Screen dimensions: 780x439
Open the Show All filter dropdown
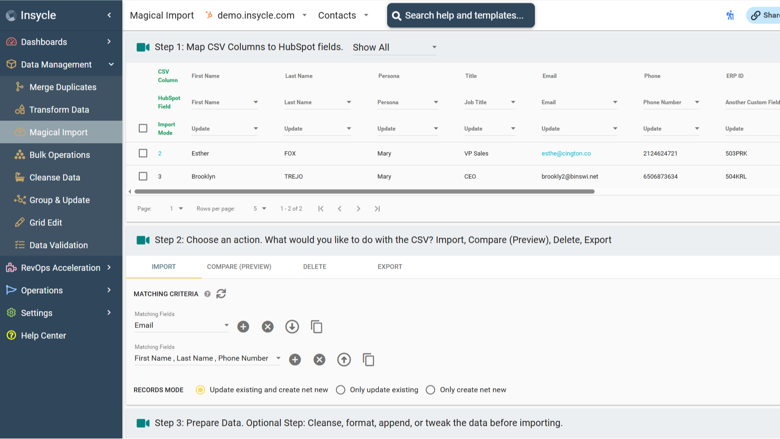tap(394, 48)
